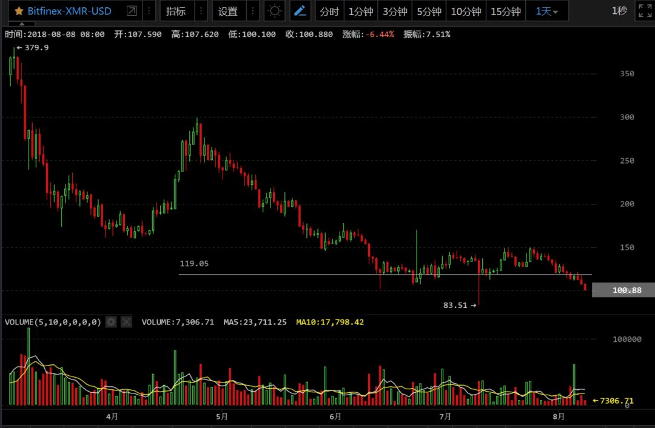Click the 8月 time axis label
The height and width of the screenshot is (428, 655).
pyautogui.click(x=559, y=416)
